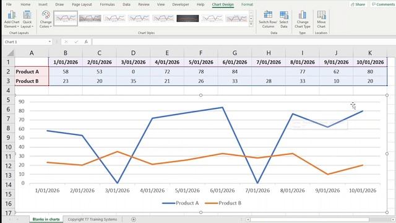Select the Product B legend entry

tap(223, 203)
